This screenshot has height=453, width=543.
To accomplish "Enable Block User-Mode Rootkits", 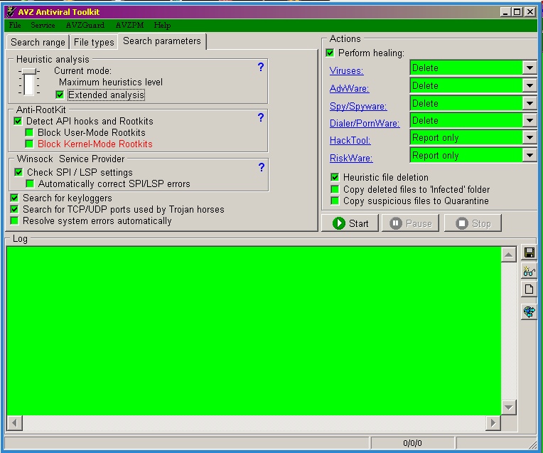I will coord(29,132).
